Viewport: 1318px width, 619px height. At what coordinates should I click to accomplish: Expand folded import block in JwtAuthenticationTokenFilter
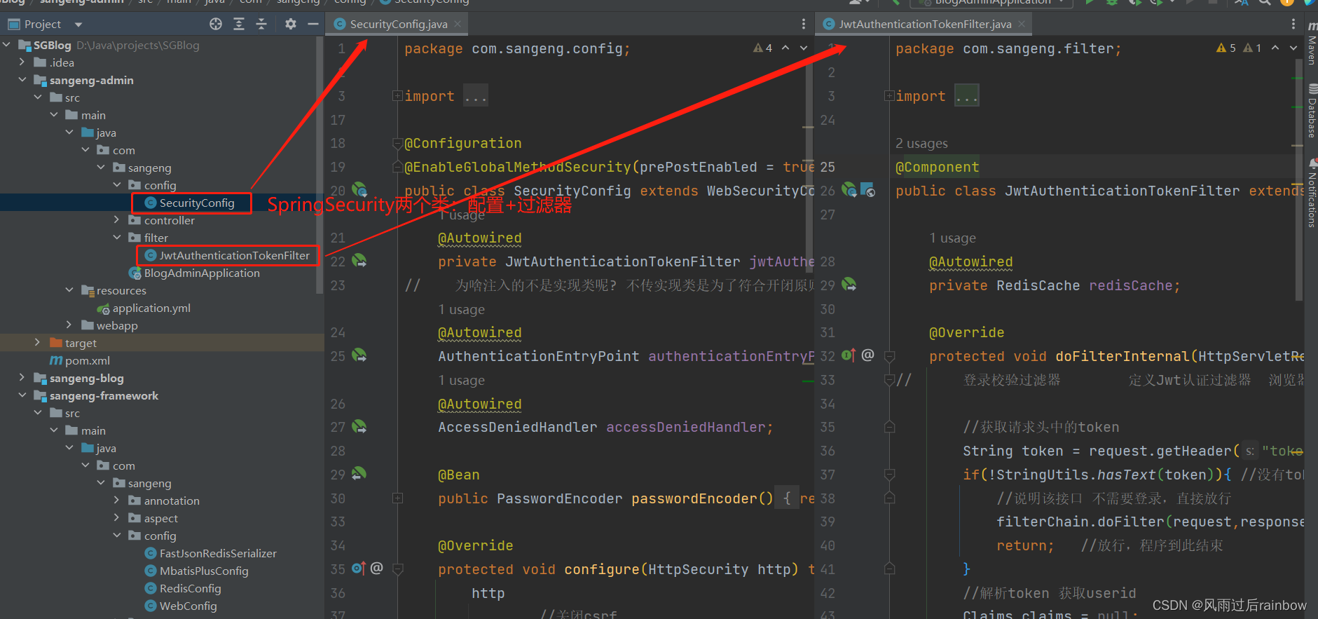pos(888,96)
